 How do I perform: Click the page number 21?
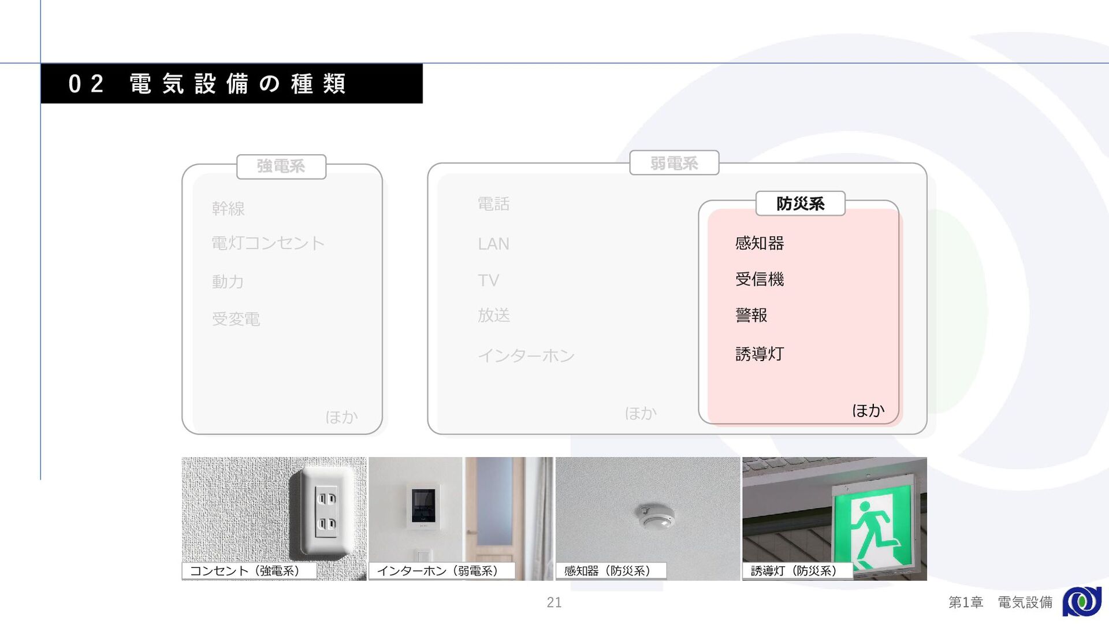554,602
